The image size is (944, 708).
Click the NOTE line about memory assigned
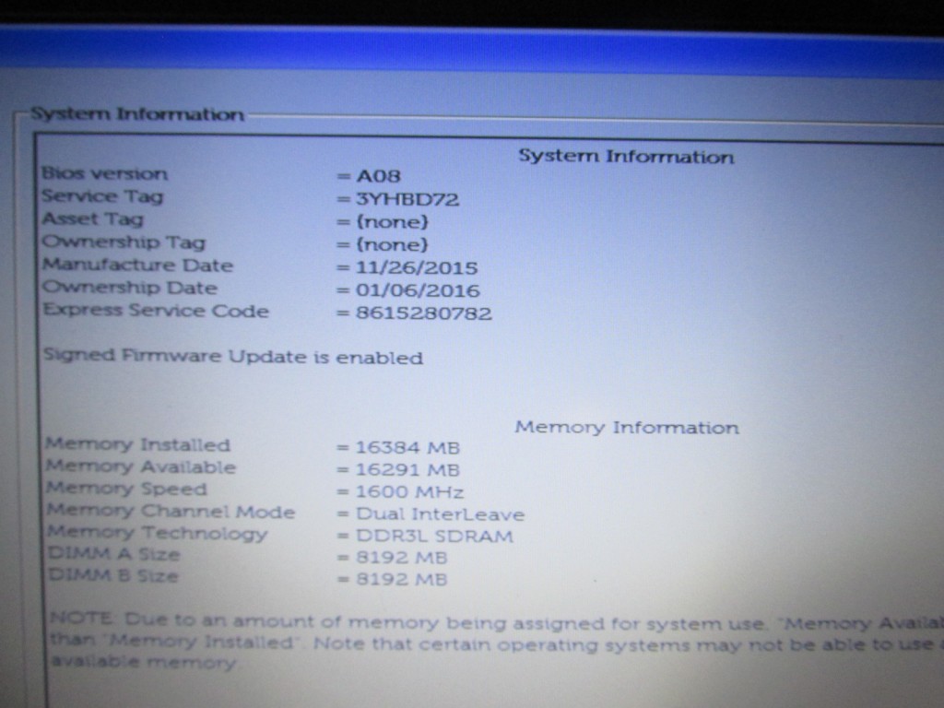click(x=497, y=621)
